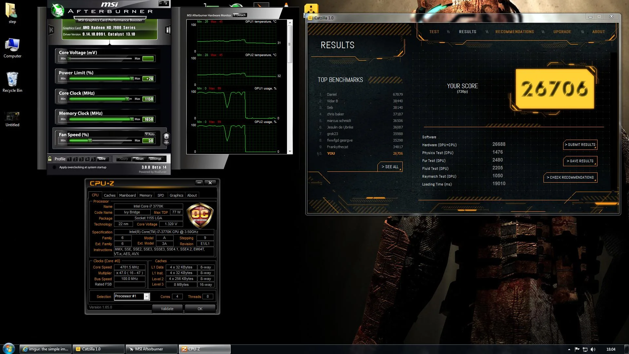Expand See All top benchmarks
The width and height of the screenshot is (629, 354).
click(x=390, y=167)
